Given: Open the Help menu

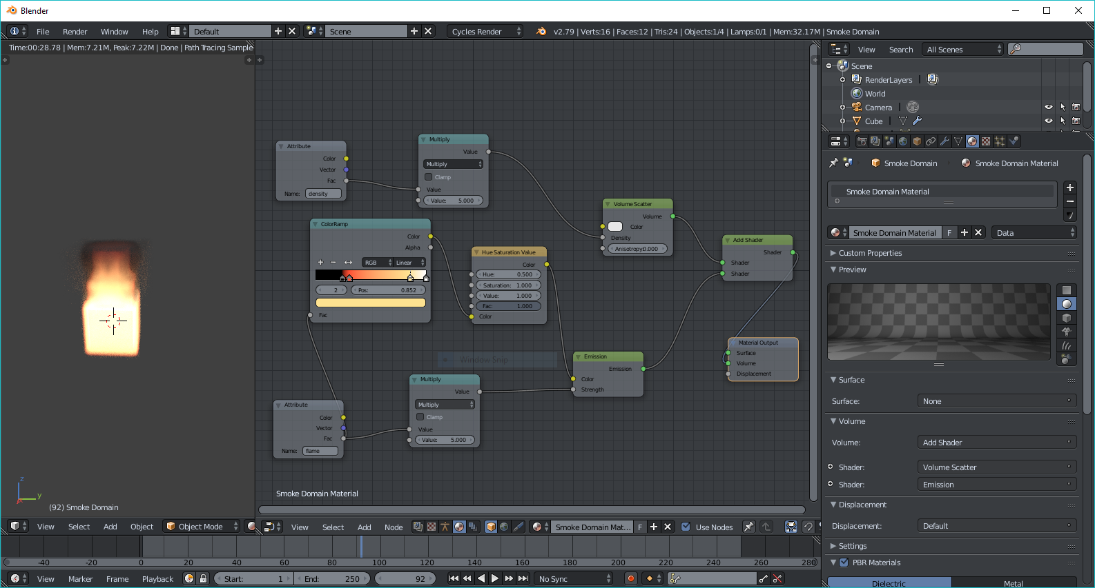Looking at the screenshot, I should coord(150,32).
